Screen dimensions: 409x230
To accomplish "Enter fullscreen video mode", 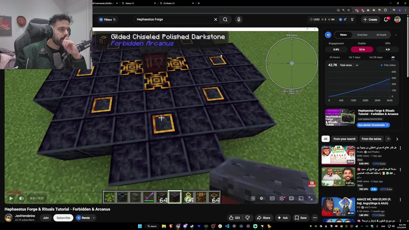I will 311,198.
